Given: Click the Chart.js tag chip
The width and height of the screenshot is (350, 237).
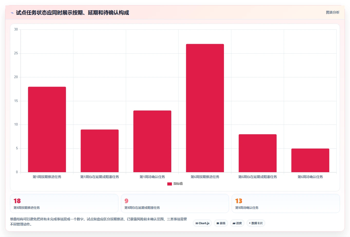Looking at the screenshot, I should click(202, 223).
